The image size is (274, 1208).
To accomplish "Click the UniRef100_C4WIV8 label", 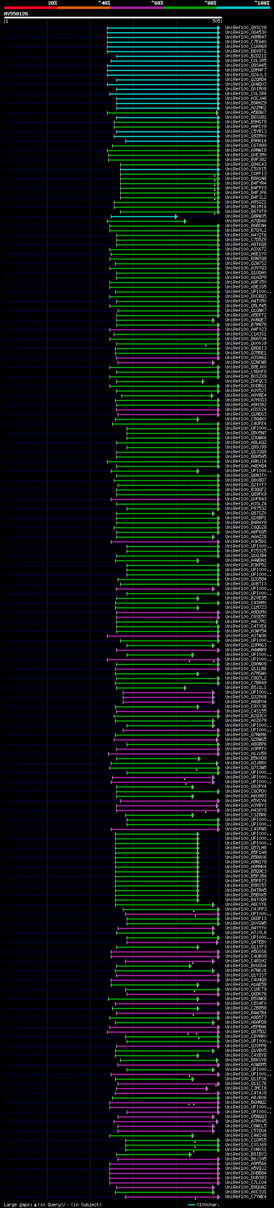I will pyautogui.click(x=245, y=1135).
